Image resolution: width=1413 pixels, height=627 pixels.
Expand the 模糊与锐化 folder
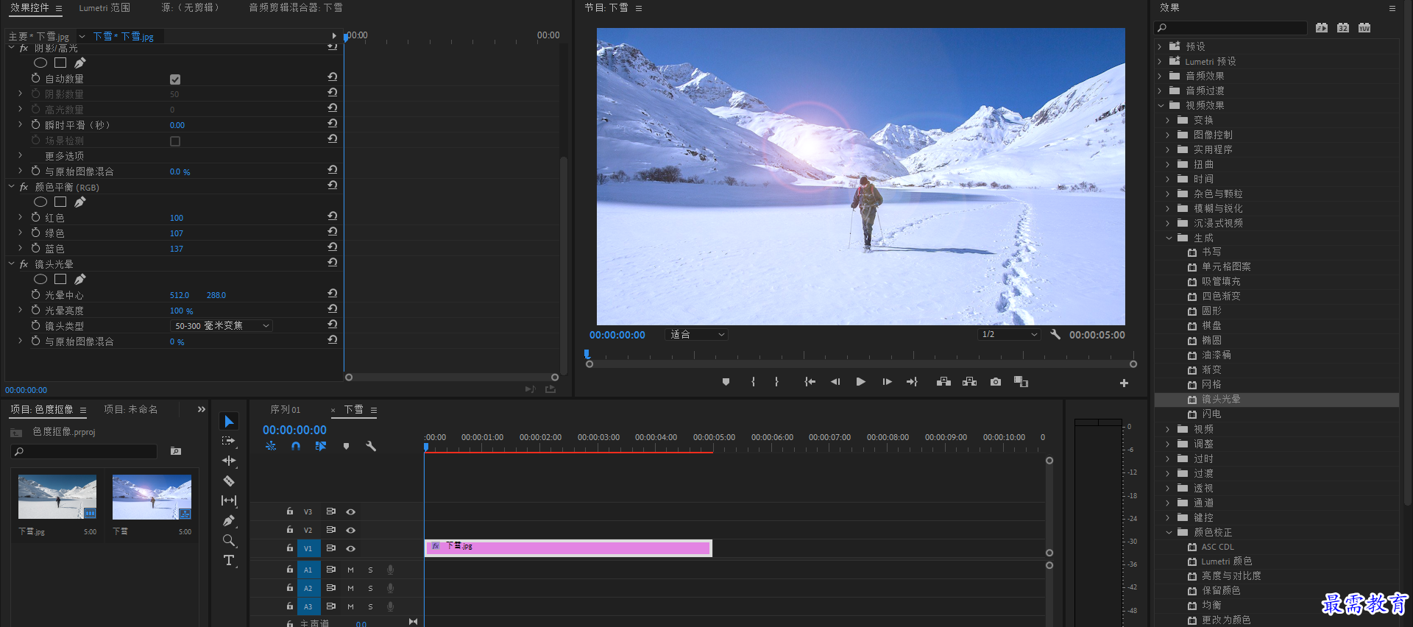[x=1168, y=208]
